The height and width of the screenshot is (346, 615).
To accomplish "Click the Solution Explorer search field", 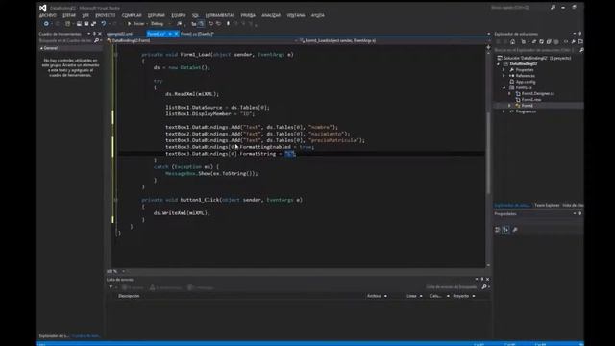I will click(x=536, y=50).
